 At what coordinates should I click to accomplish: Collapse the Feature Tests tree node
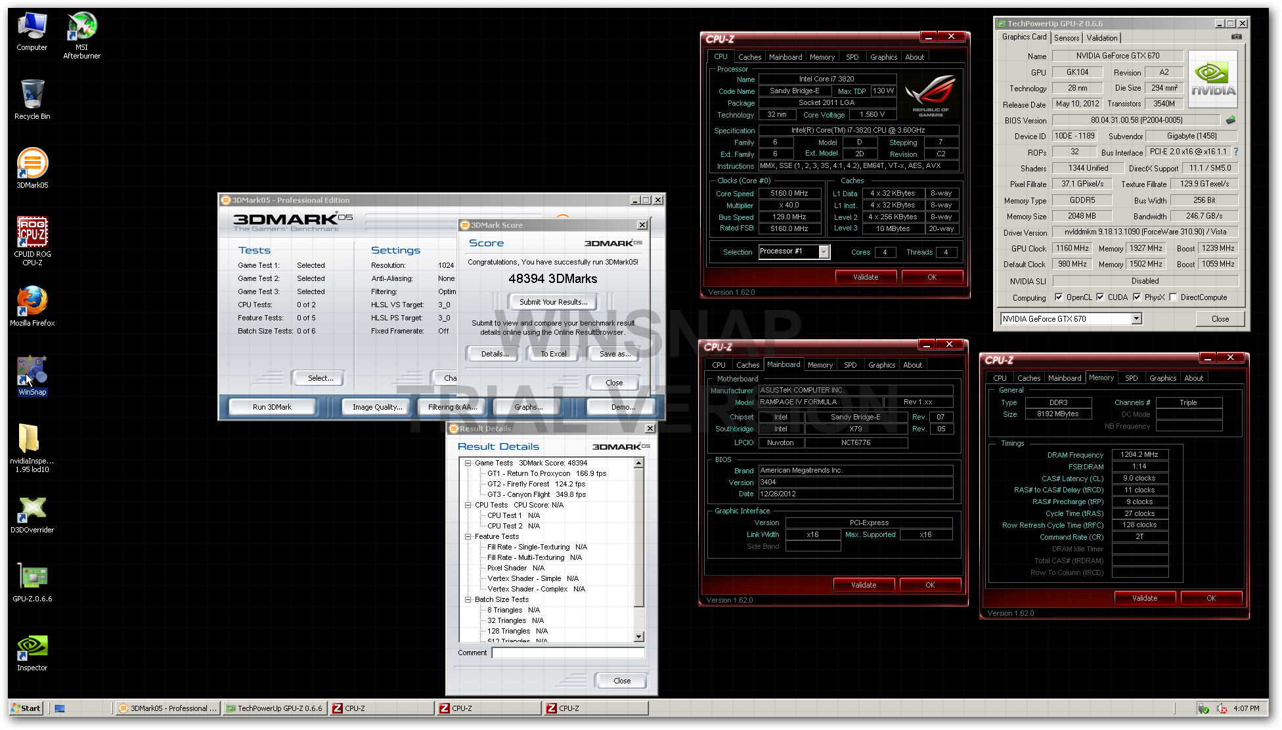tap(468, 537)
